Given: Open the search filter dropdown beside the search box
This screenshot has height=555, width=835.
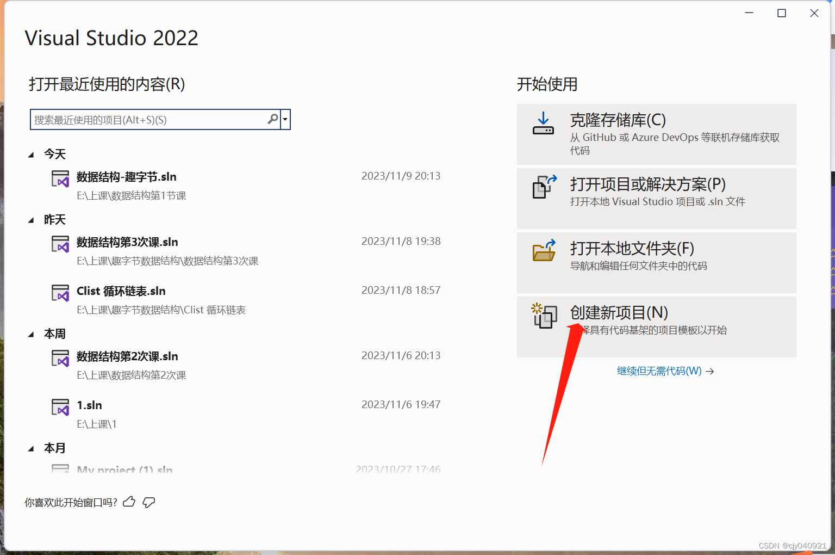Looking at the screenshot, I should pyautogui.click(x=285, y=119).
